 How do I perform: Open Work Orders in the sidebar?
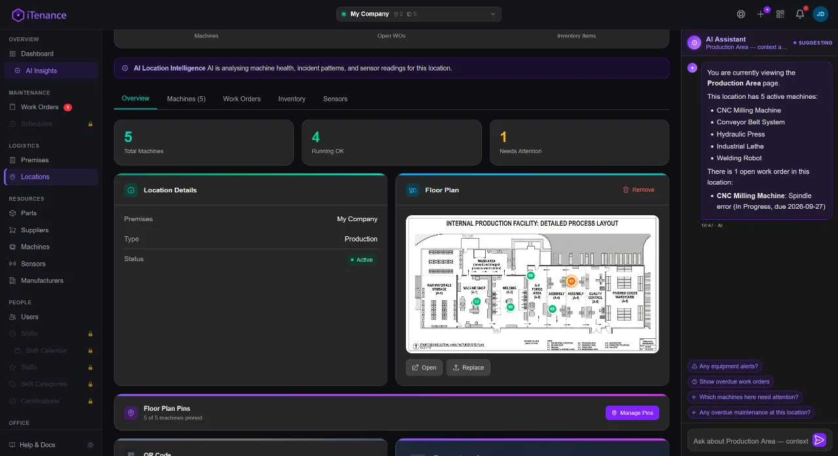click(x=50, y=107)
